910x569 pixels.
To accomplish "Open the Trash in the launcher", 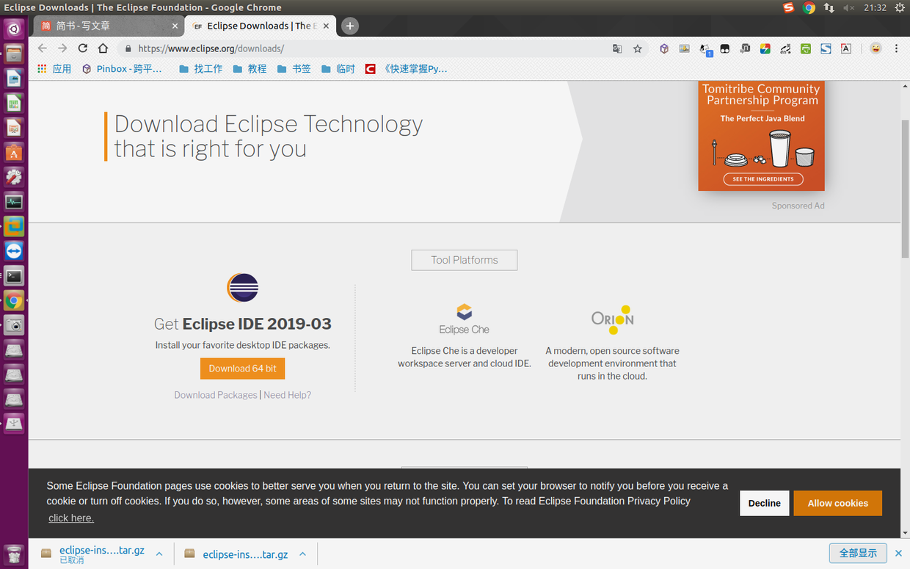I will 14,554.
